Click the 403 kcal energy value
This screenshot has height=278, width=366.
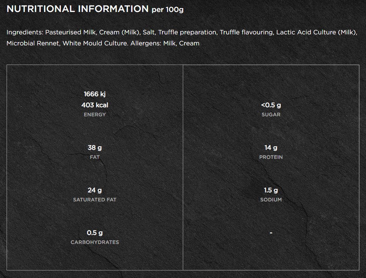click(x=95, y=105)
